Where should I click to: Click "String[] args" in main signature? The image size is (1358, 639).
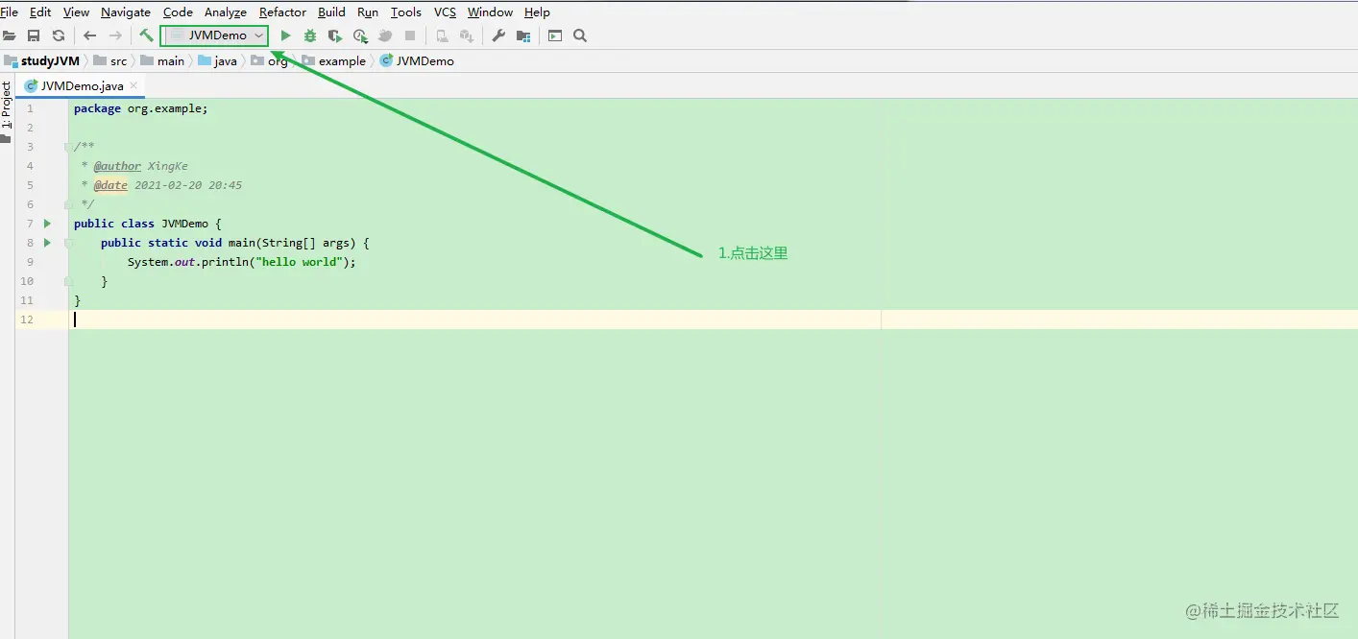coord(307,243)
